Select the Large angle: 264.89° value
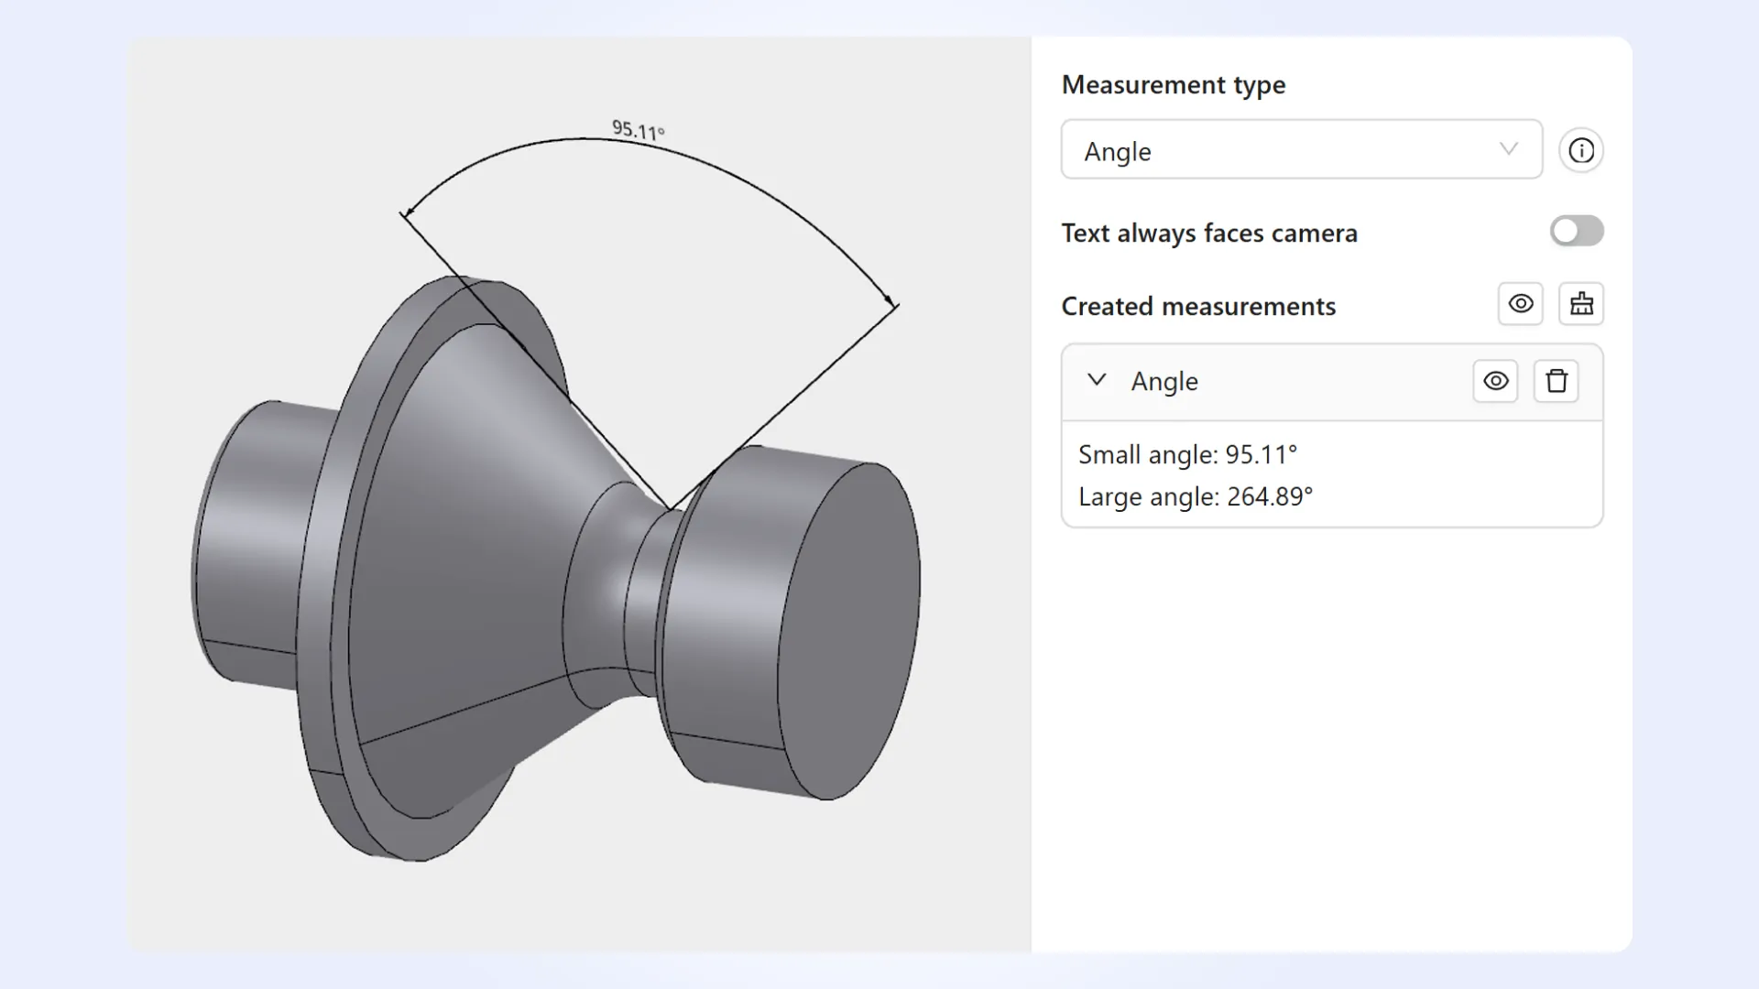1759x989 pixels. coord(1196,496)
